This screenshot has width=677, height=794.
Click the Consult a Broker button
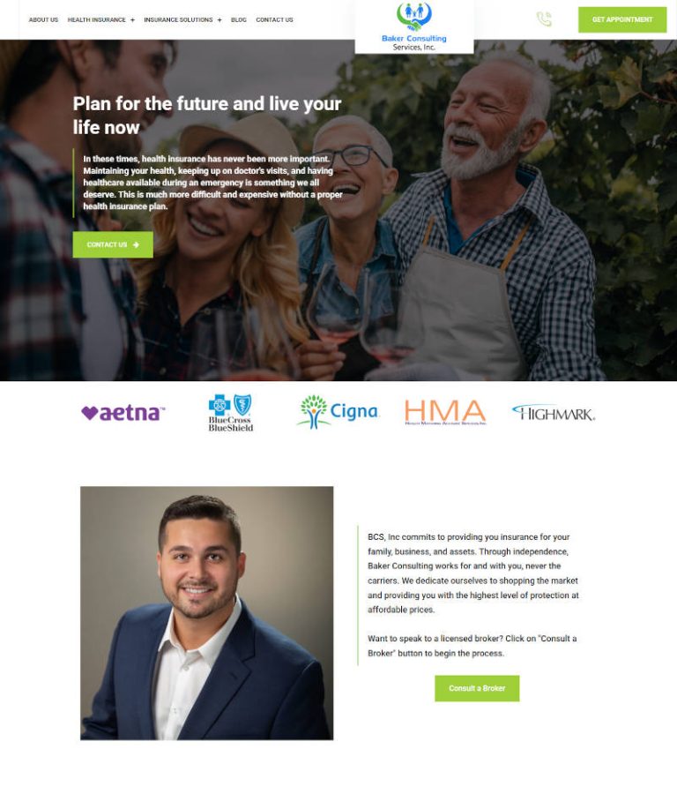(x=477, y=688)
